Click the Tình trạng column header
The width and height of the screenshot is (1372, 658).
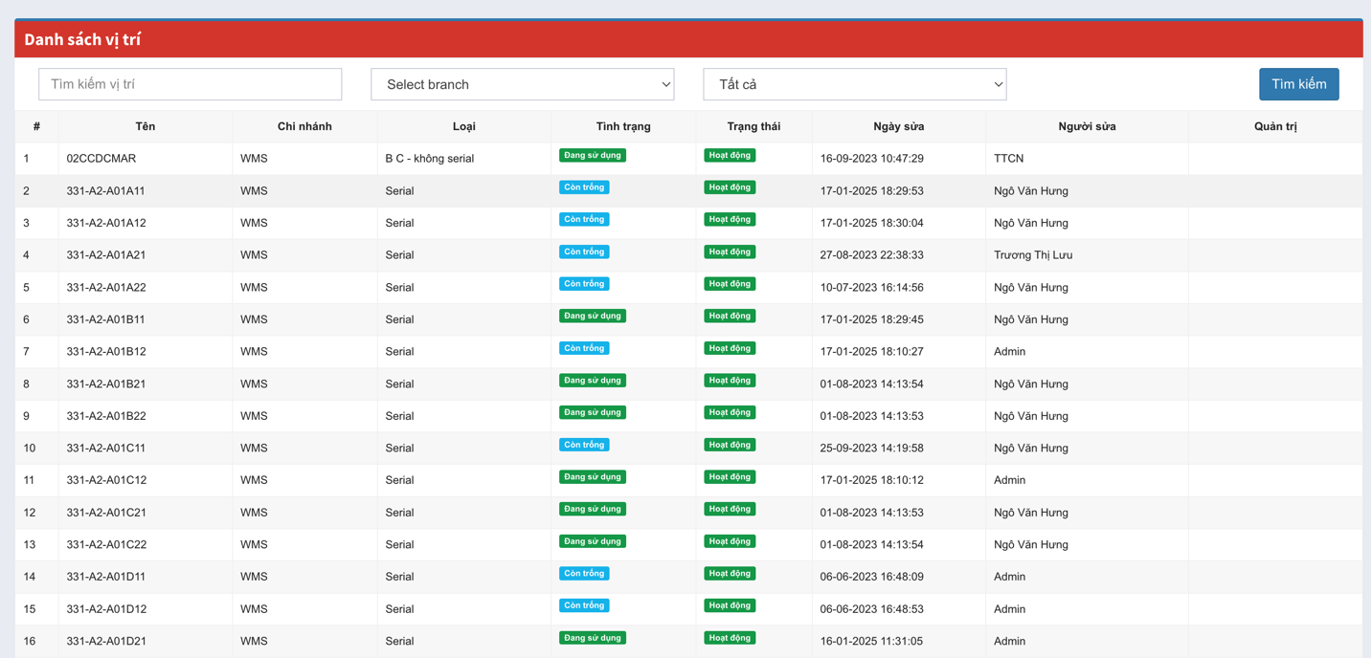(623, 126)
